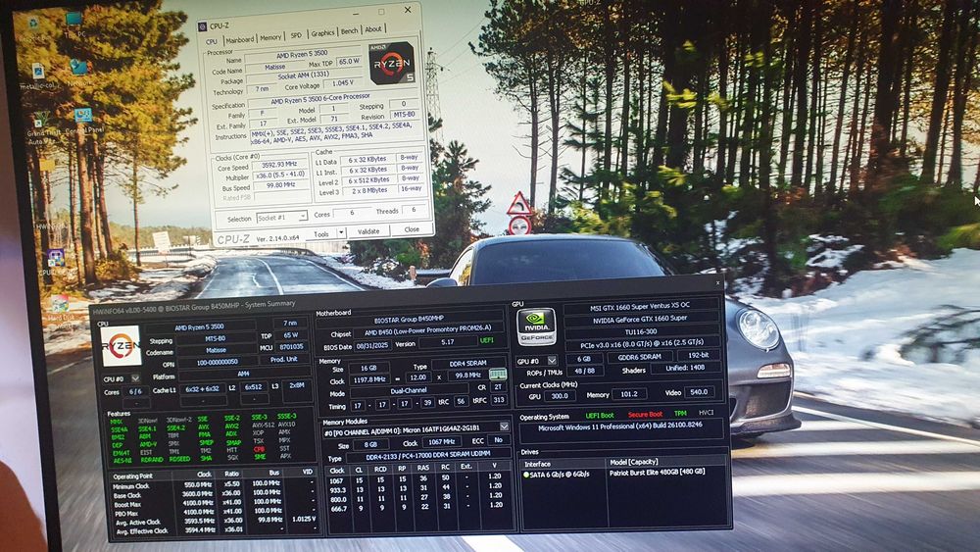
Task: Open the CPU #0 dropdown in HWiNFO
Action: [x=135, y=378]
